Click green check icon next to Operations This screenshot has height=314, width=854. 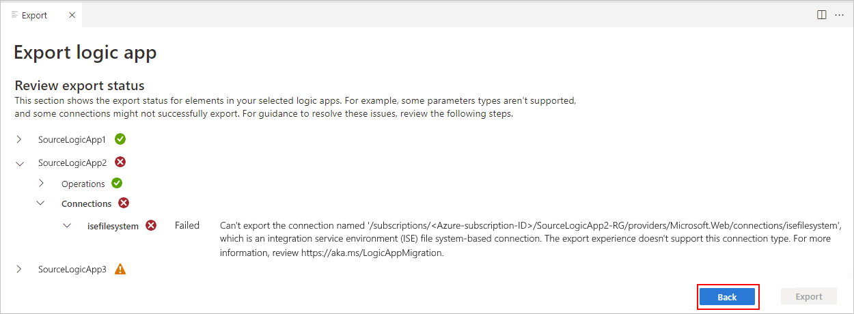point(117,183)
